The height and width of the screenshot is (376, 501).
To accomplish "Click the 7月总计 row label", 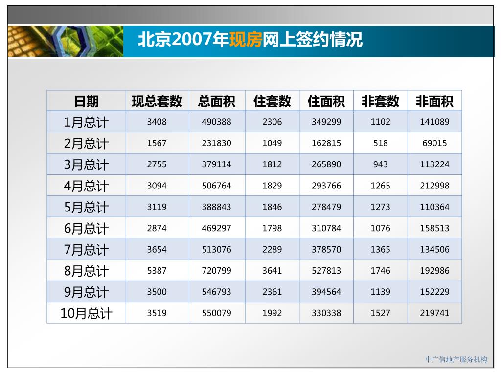I will [86, 249].
